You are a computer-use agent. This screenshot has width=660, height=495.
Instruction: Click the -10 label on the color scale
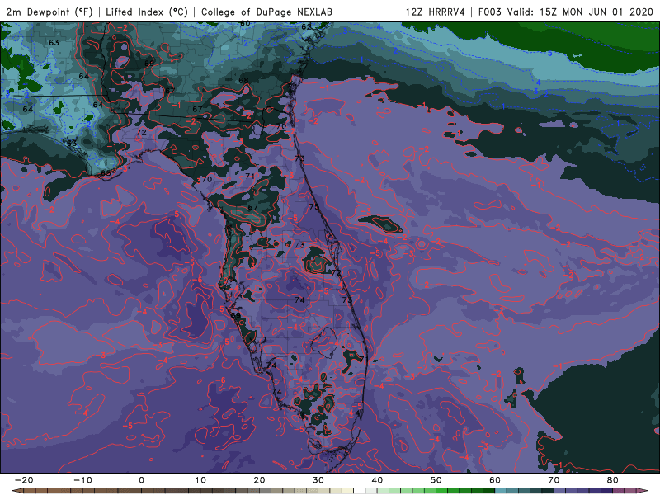click(x=82, y=480)
